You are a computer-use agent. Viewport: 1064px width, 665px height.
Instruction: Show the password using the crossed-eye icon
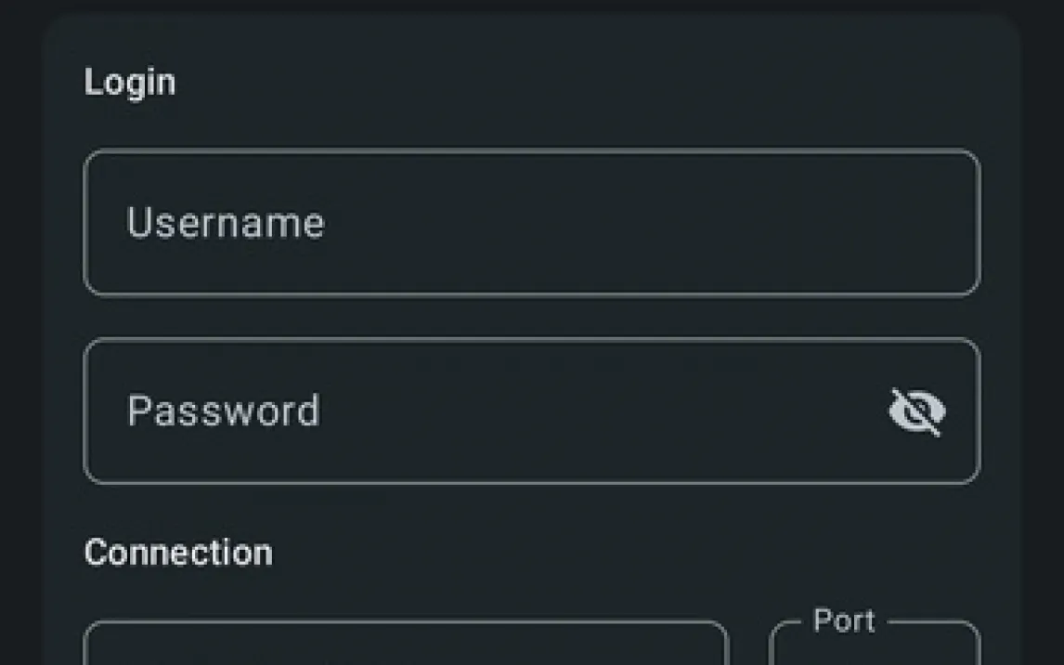click(917, 411)
